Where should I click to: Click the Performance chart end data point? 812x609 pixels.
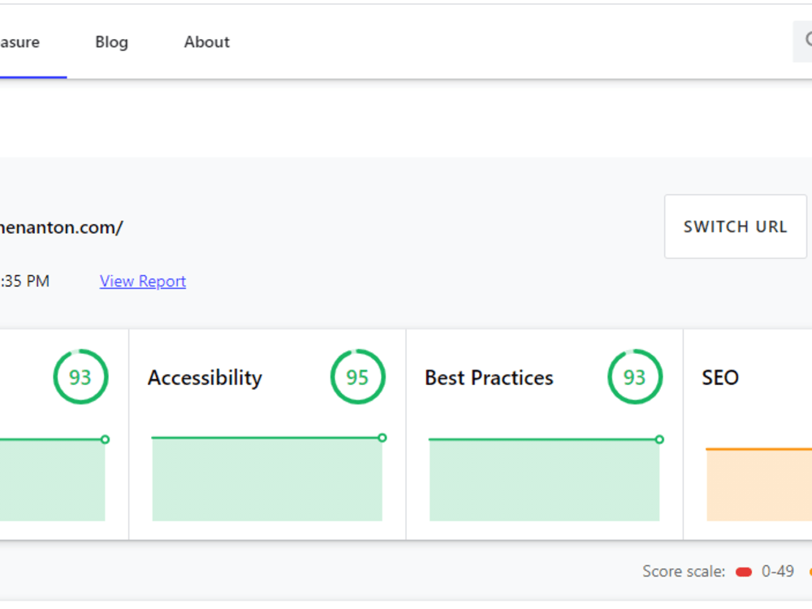(105, 439)
